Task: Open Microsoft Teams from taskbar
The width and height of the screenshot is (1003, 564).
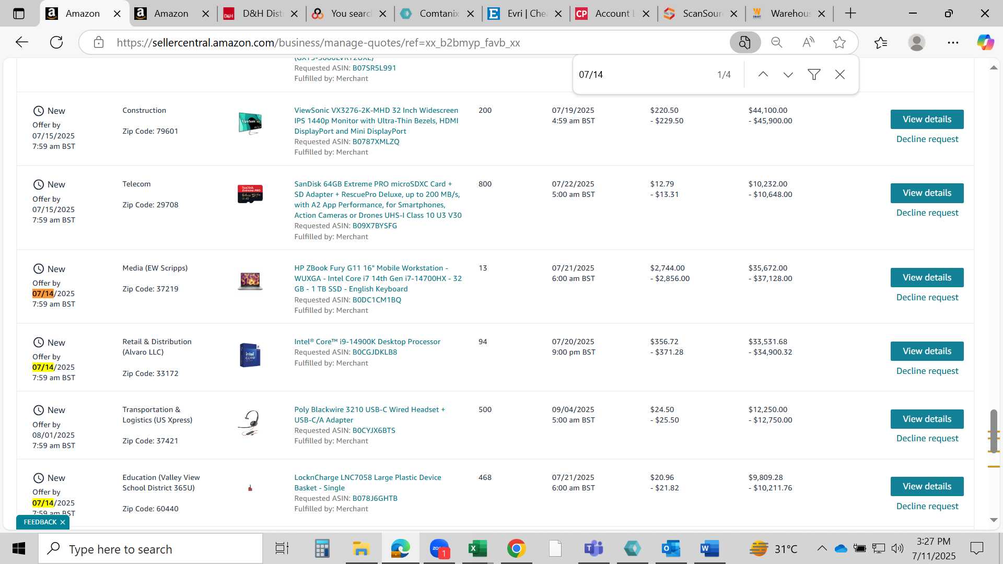Action: [593, 549]
